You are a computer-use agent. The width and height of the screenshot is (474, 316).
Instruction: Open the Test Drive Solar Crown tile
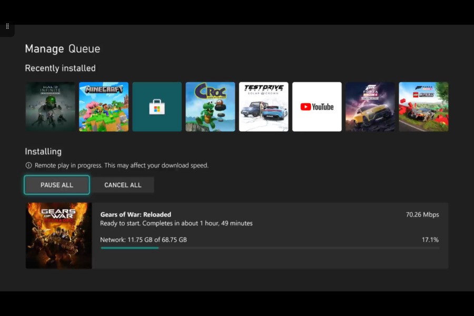tap(263, 106)
